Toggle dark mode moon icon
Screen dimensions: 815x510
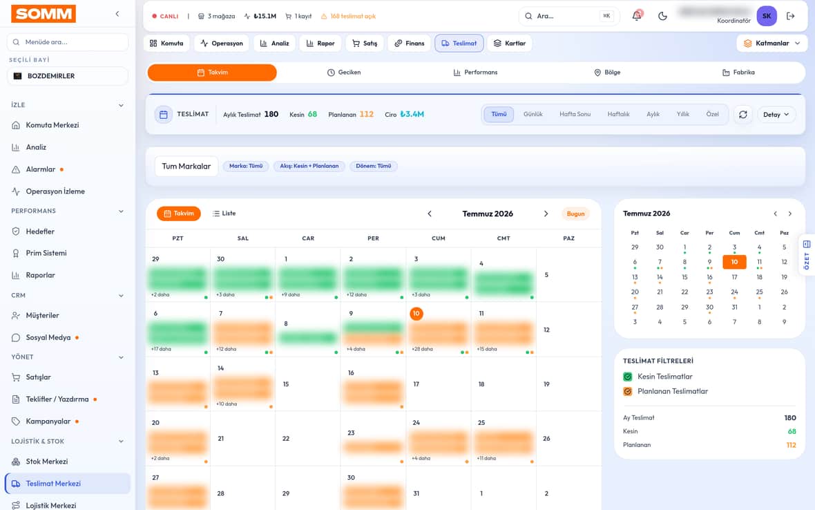click(662, 16)
